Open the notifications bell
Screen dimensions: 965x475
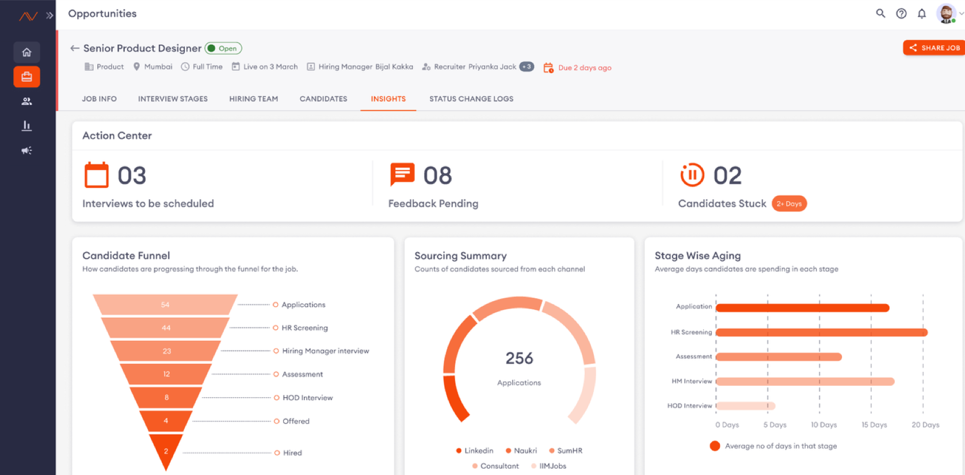(922, 13)
